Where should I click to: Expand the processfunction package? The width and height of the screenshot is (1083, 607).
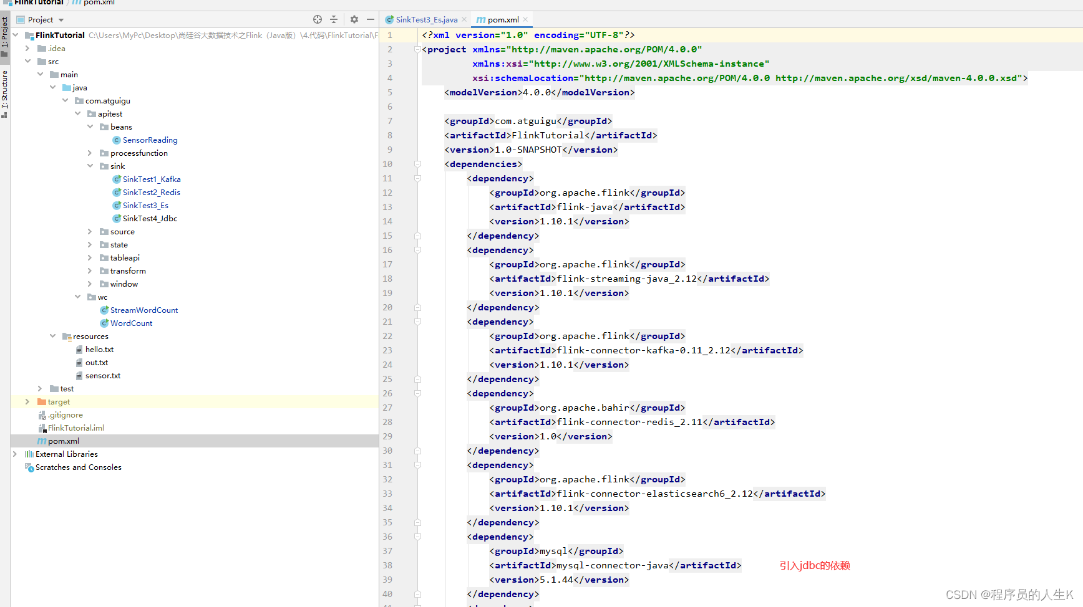[x=90, y=153]
